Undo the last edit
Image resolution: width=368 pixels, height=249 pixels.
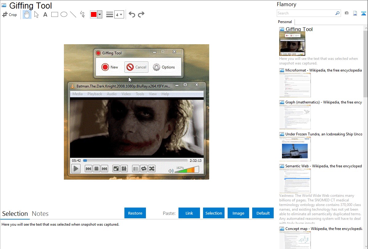pos(132,14)
